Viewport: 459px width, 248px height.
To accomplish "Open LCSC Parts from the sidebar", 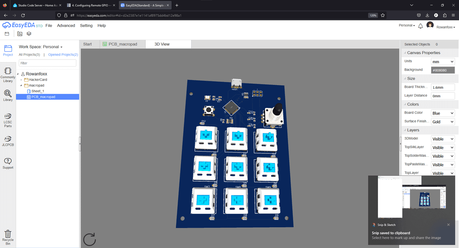I will (x=8, y=120).
